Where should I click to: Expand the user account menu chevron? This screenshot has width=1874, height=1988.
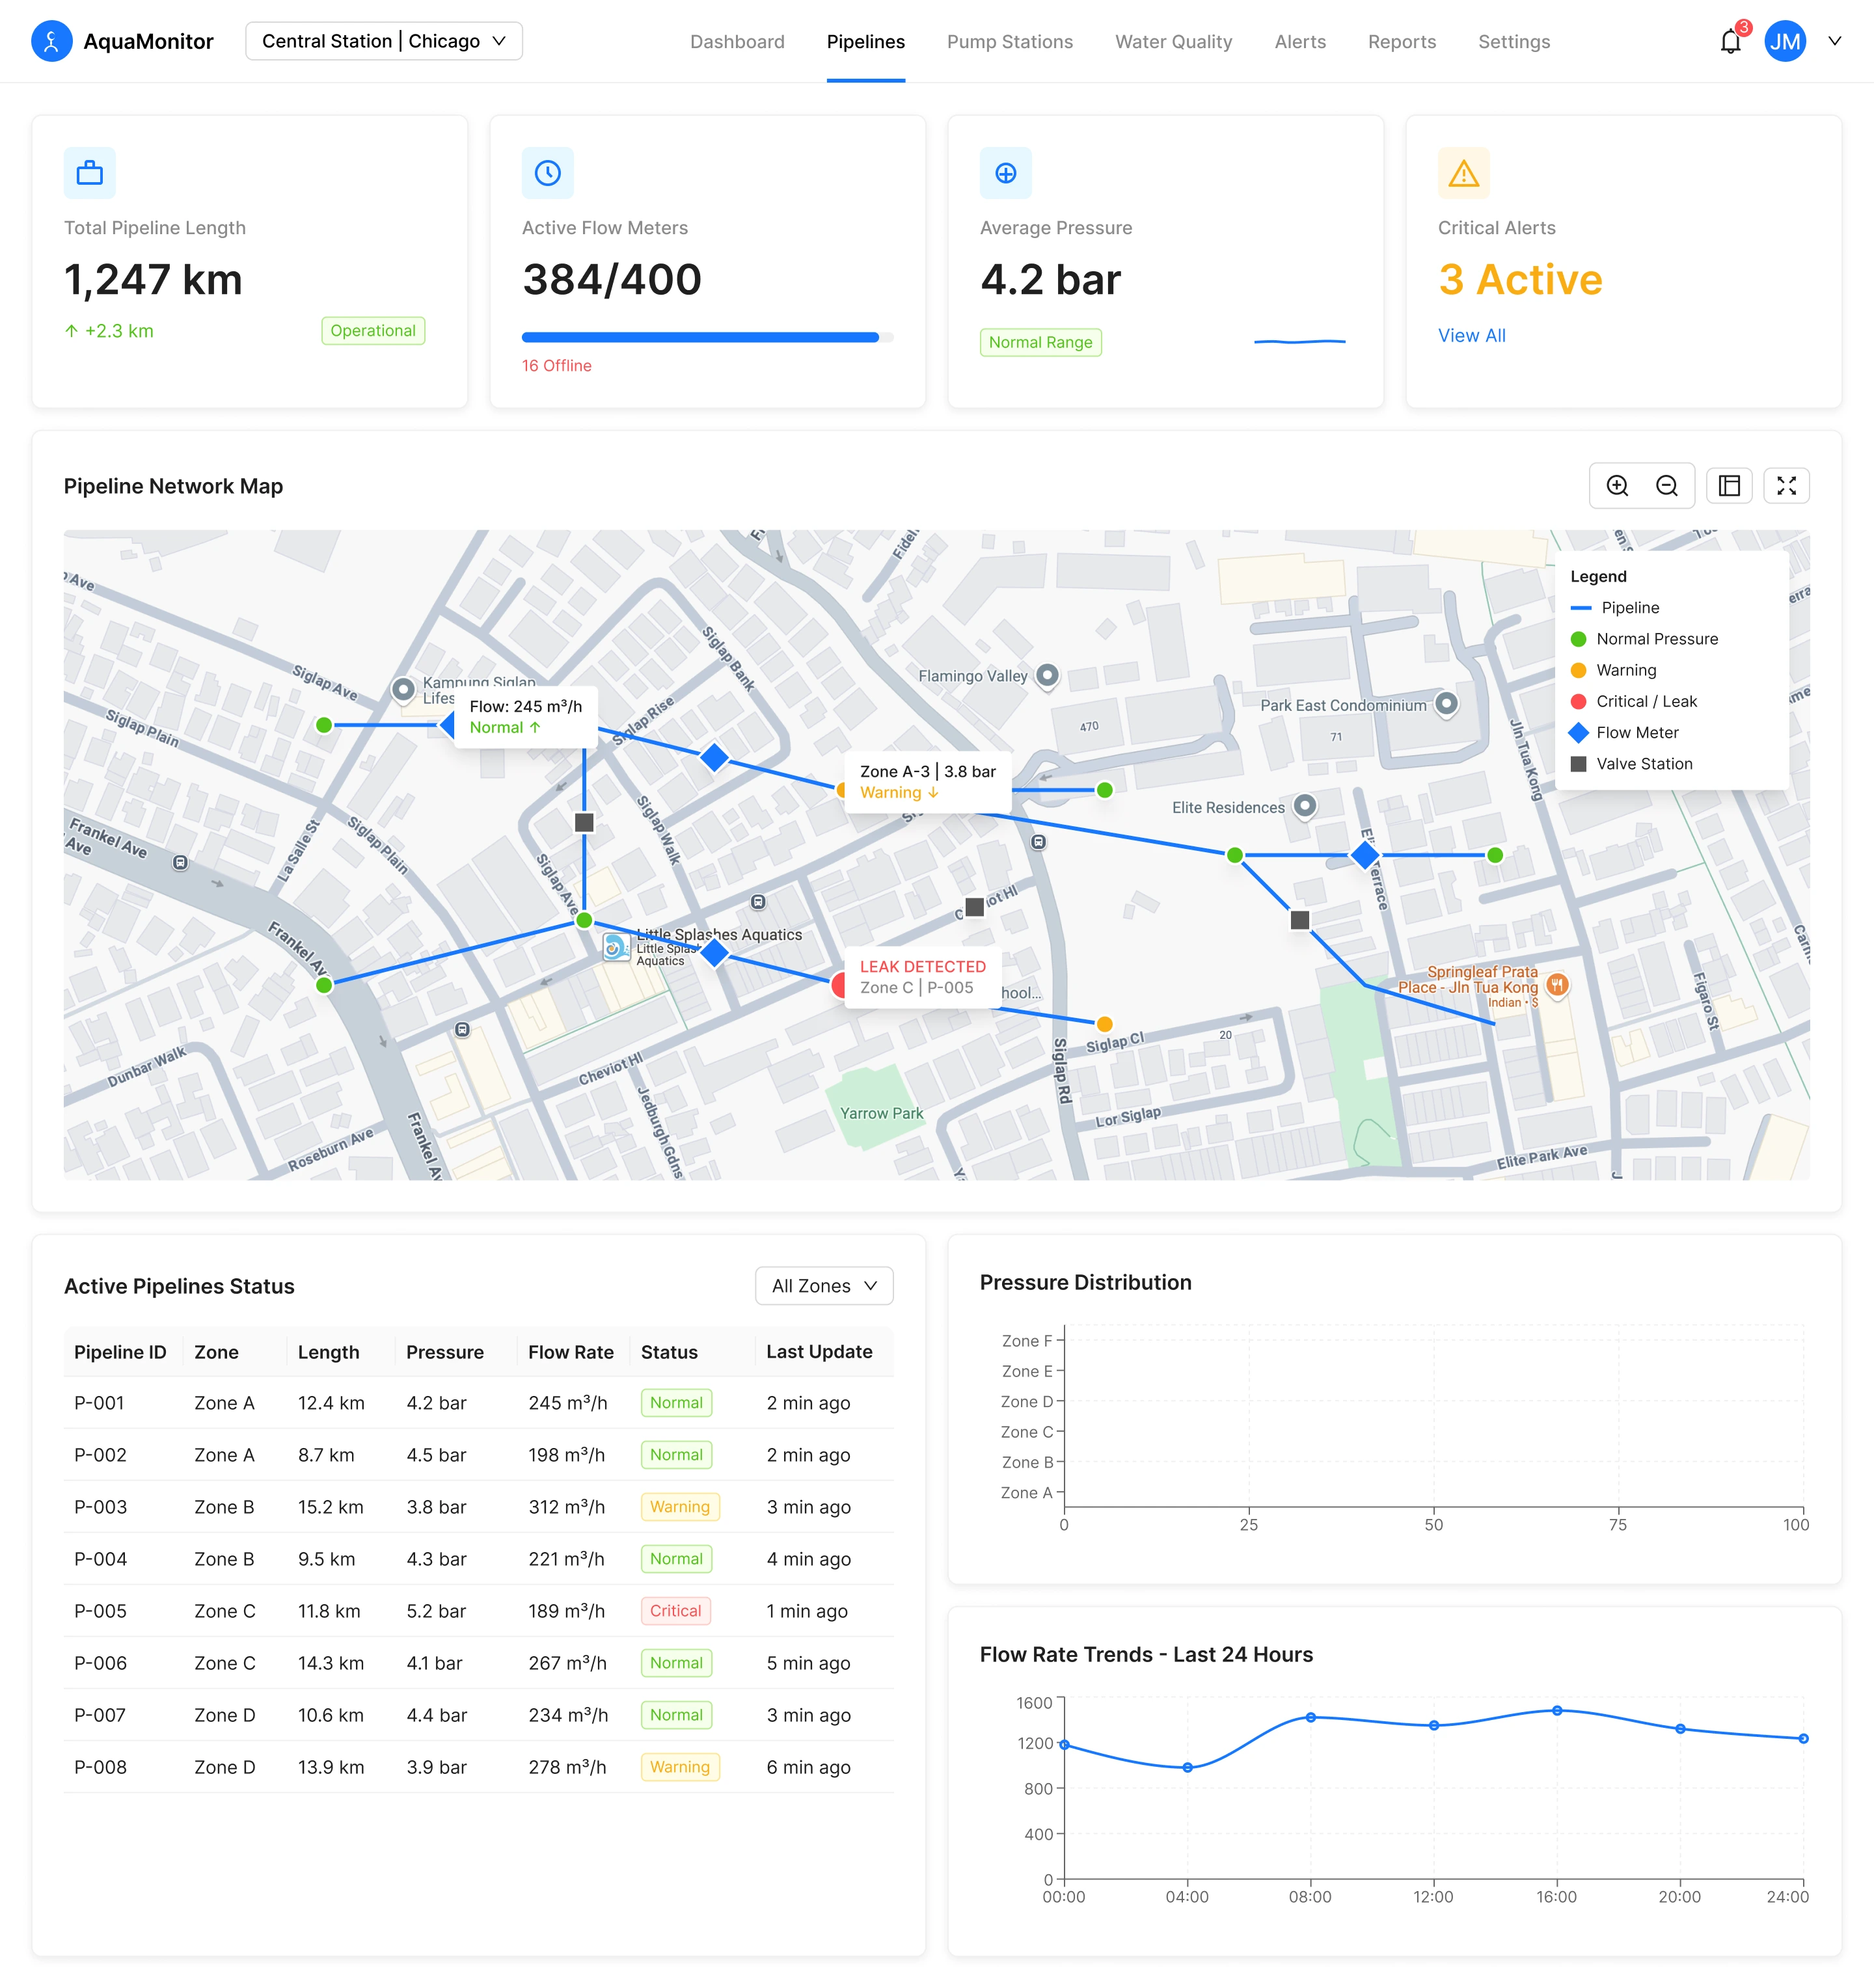1835,41
